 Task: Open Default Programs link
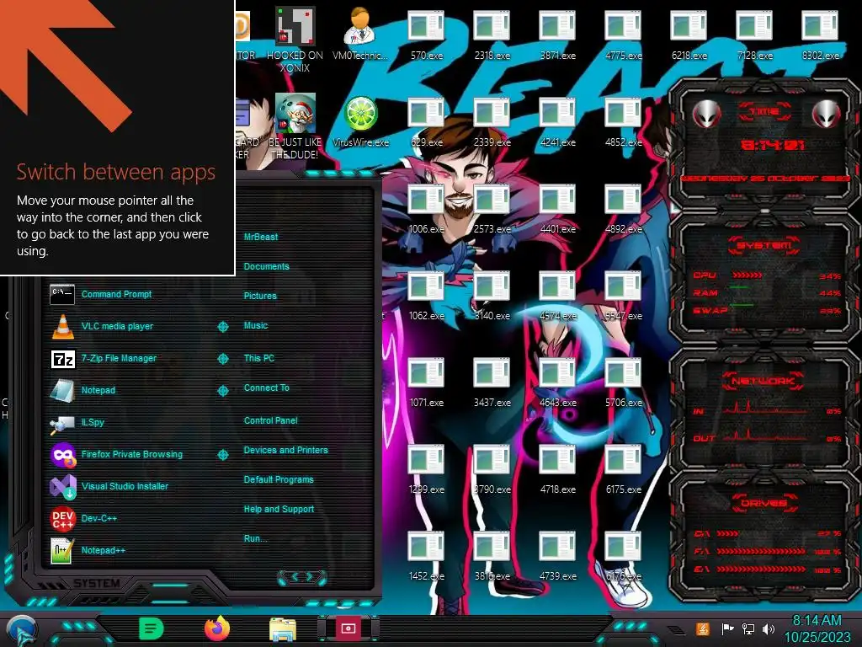pyautogui.click(x=279, y=479)
